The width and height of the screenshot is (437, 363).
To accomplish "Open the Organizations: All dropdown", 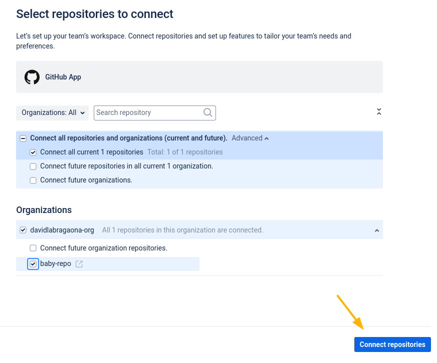I will [x=53, y=113].
